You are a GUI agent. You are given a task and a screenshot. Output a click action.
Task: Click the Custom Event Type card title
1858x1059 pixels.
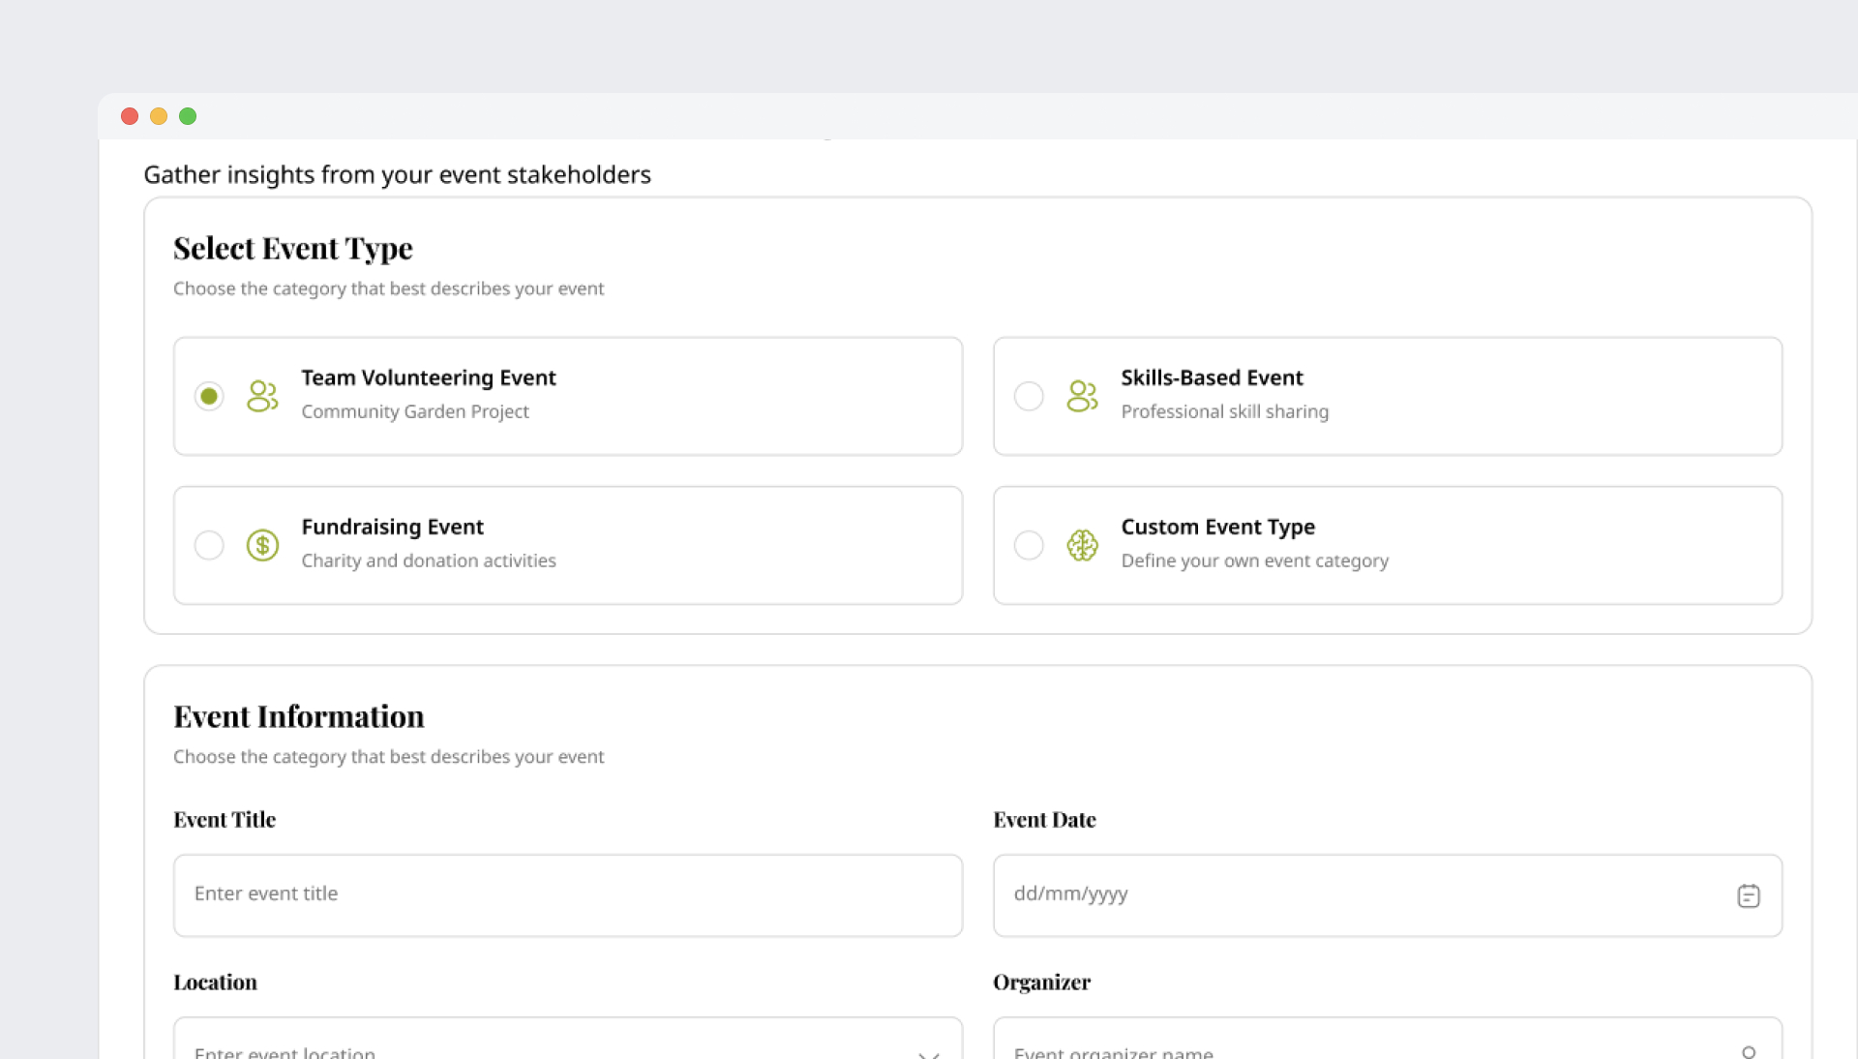[1217, 527]
